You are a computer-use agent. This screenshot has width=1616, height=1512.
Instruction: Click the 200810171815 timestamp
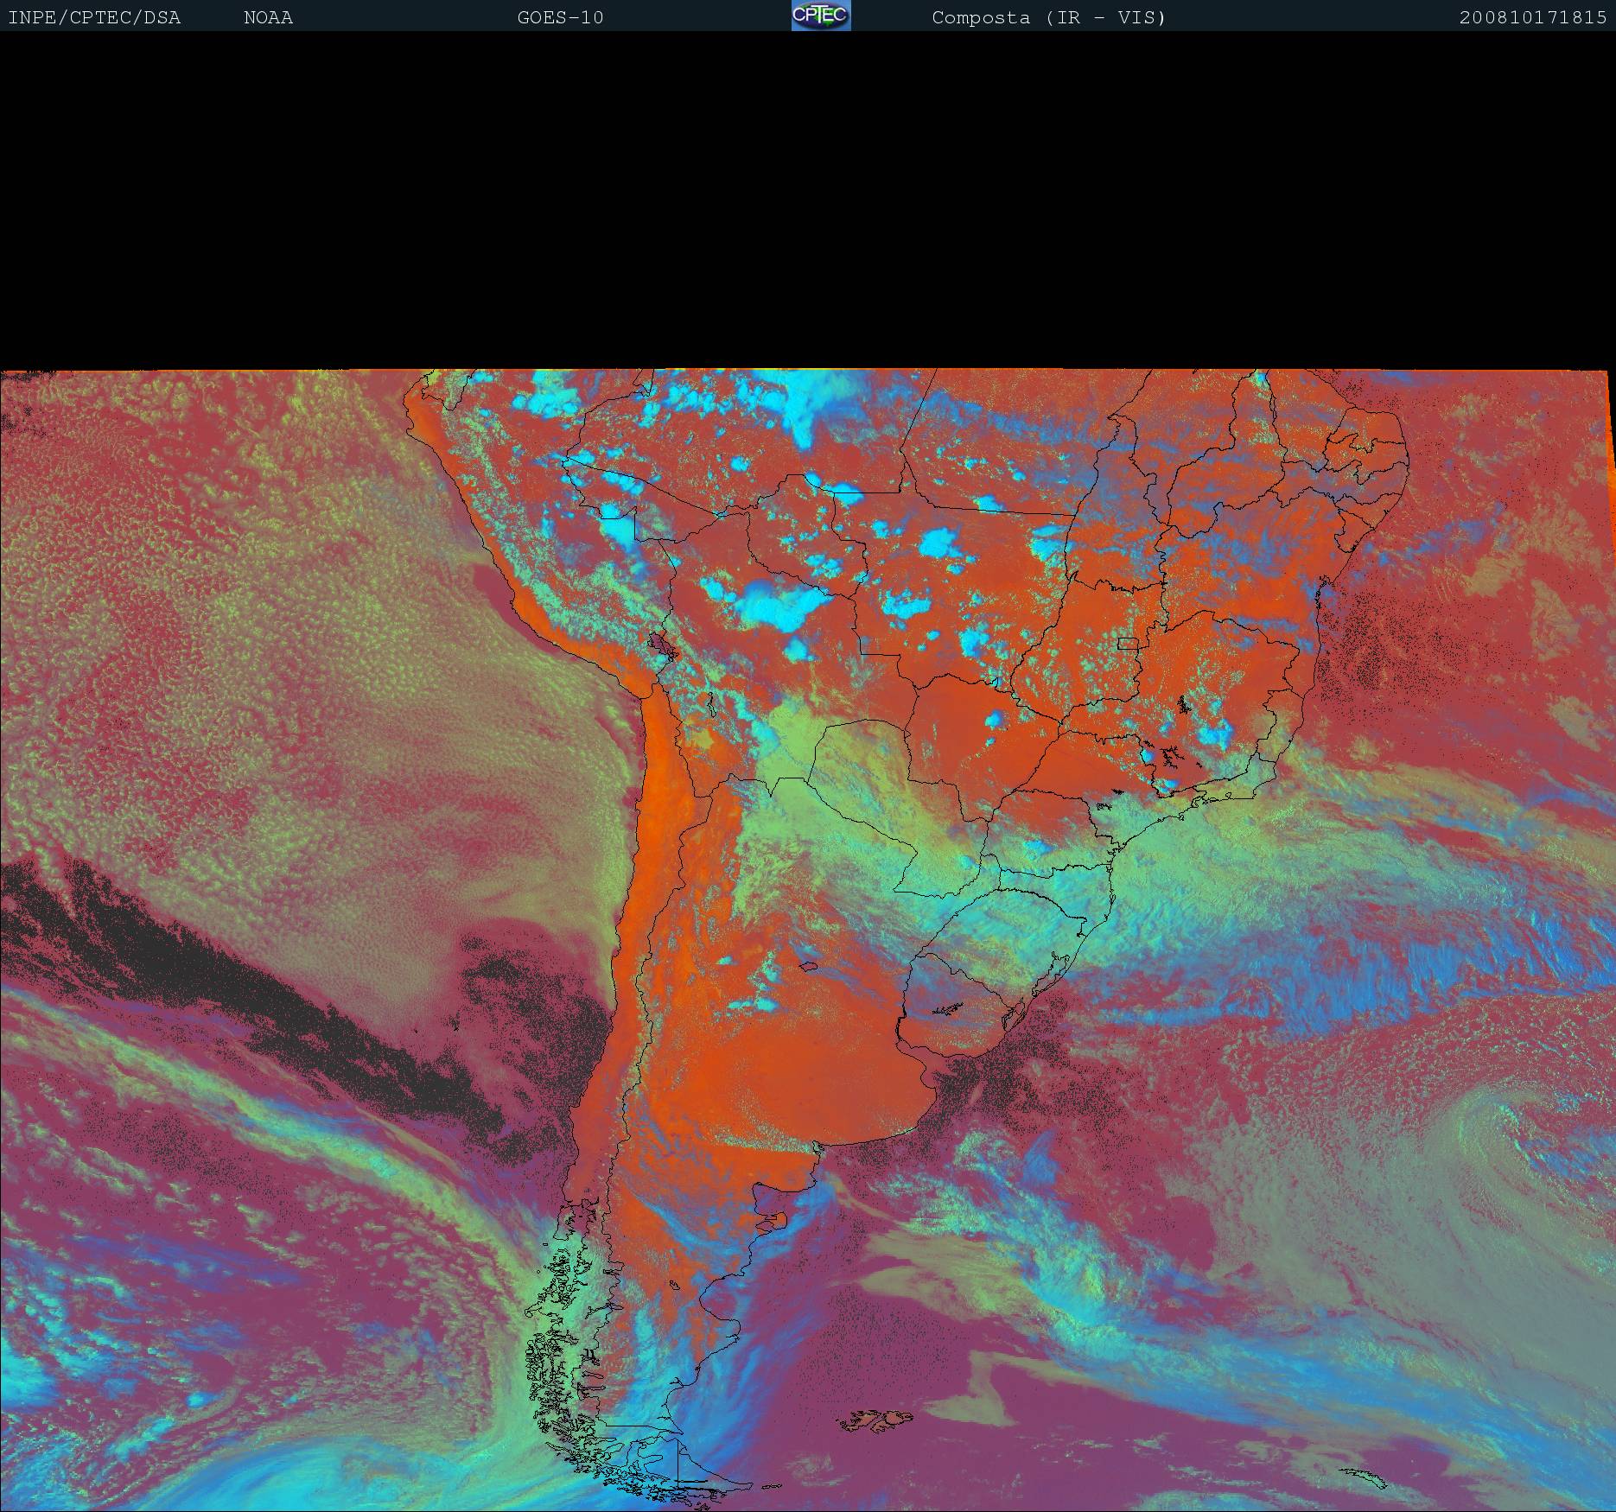(x=1532, y=17)
